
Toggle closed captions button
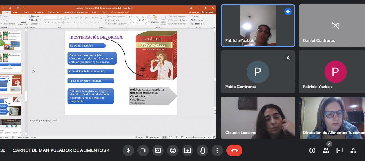[x=158, y=150]
